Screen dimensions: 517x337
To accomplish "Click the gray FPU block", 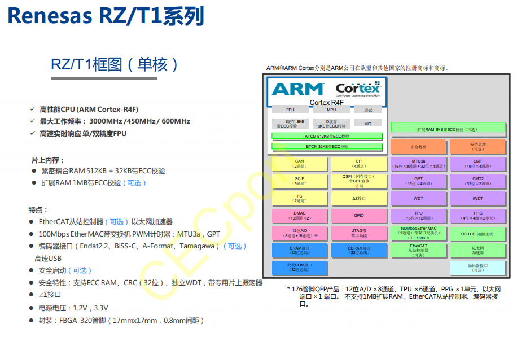I will click(290, 110).
